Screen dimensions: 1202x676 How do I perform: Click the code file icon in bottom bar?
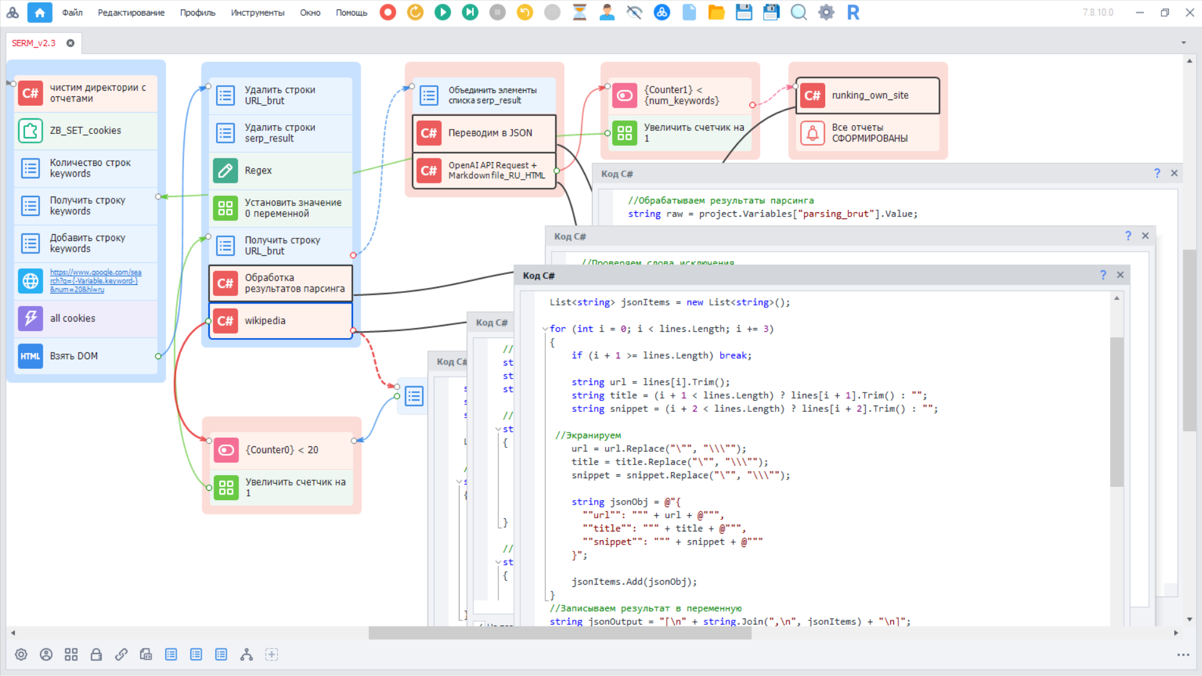[146, 655]
